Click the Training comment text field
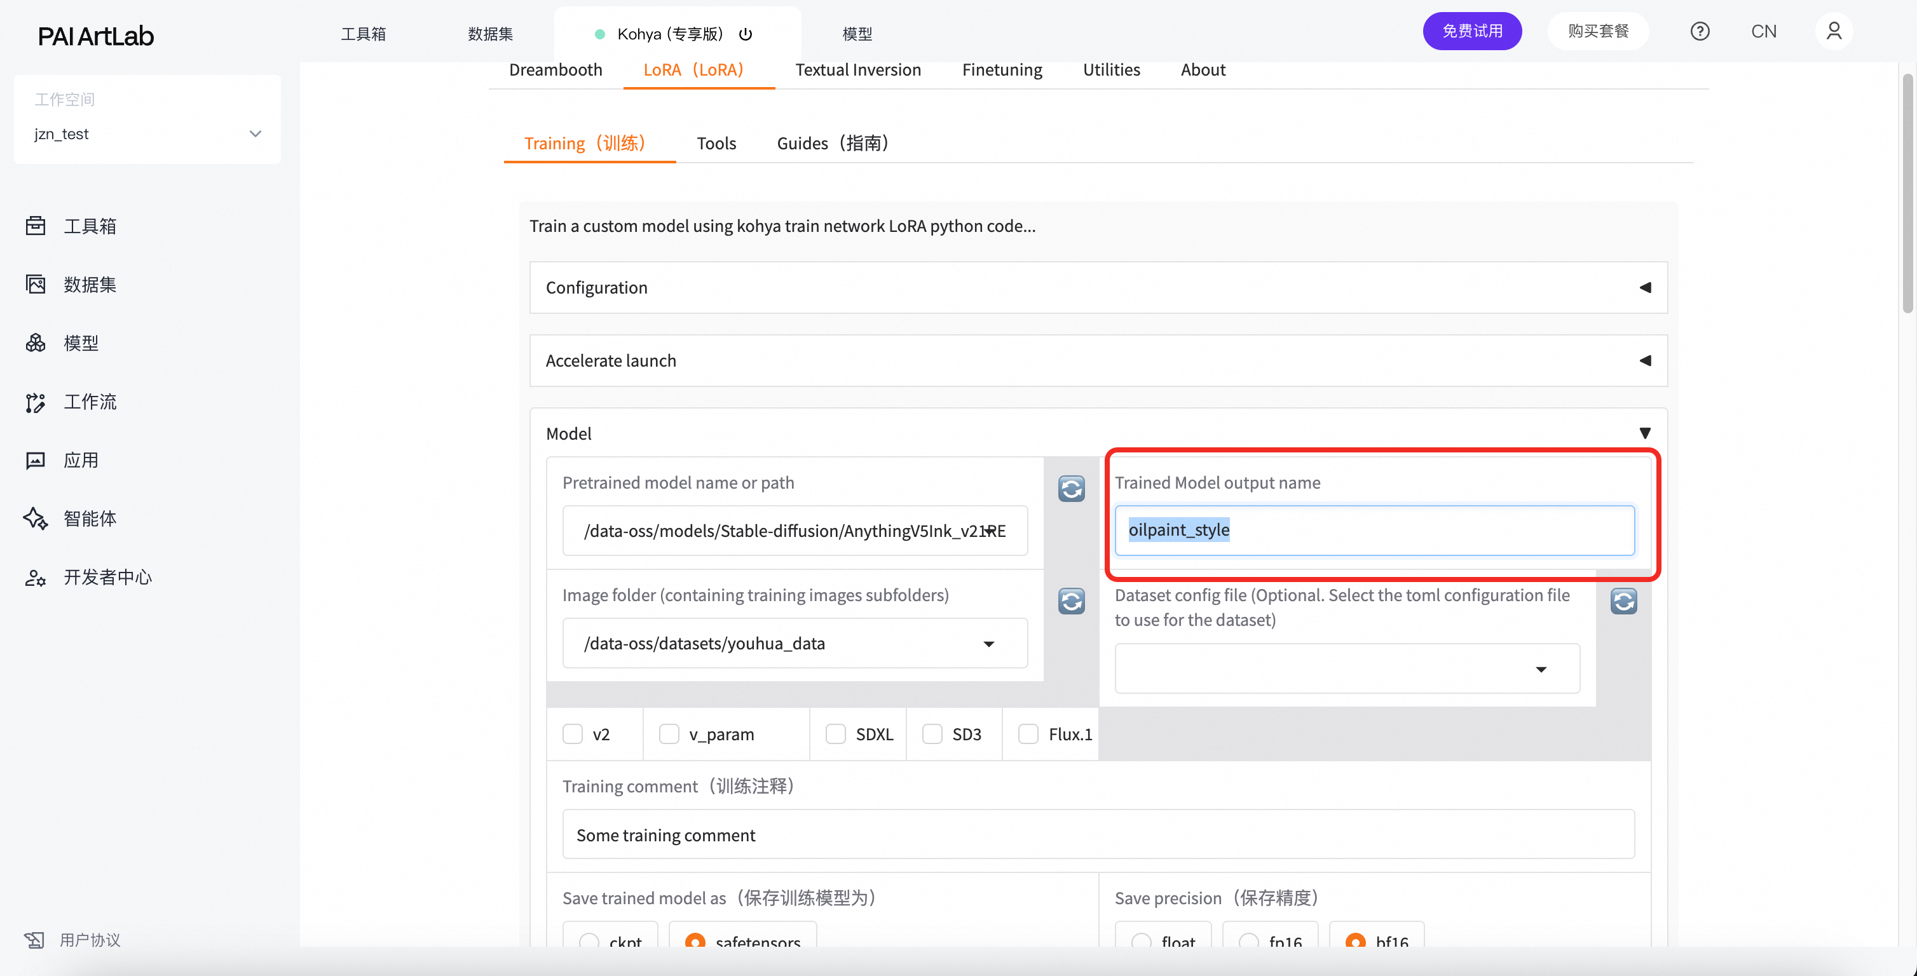The width and height of the screenshot is (1917, 976). point(1098,835)
